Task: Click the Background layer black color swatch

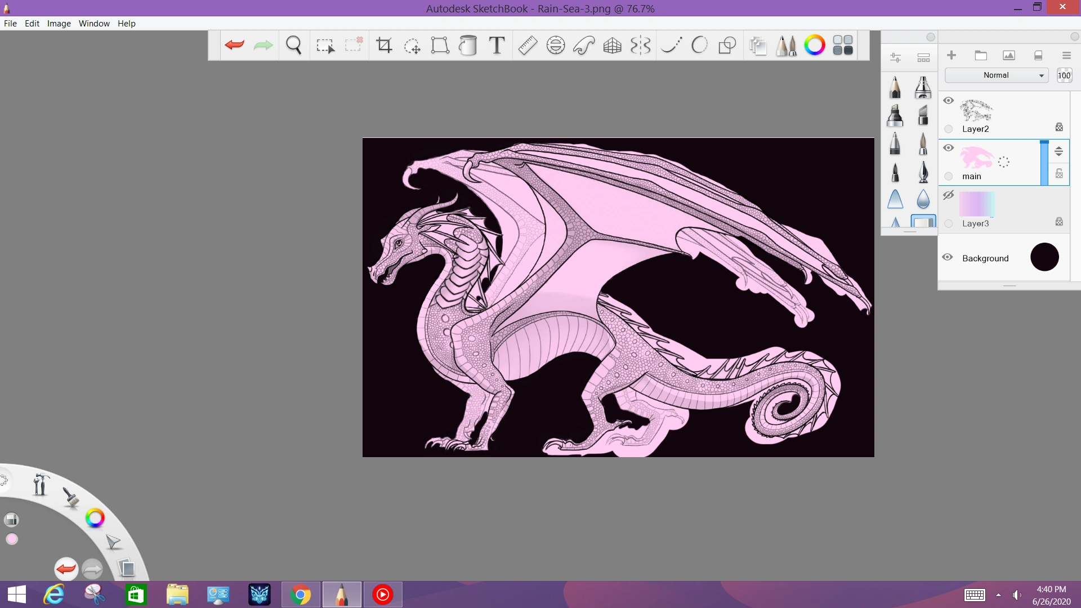Action: coord(1044,257)
